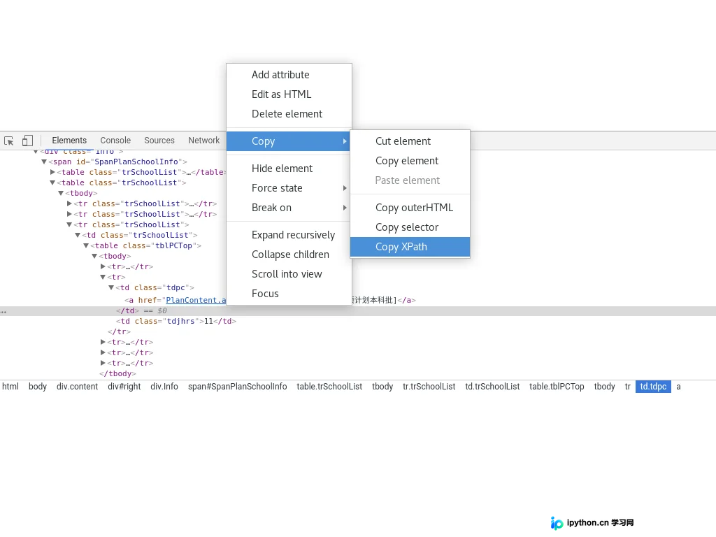Click the table.trSchoolList breadcrumb
The width and height of the screenshot is (716, 537).
tap(329, 387)
